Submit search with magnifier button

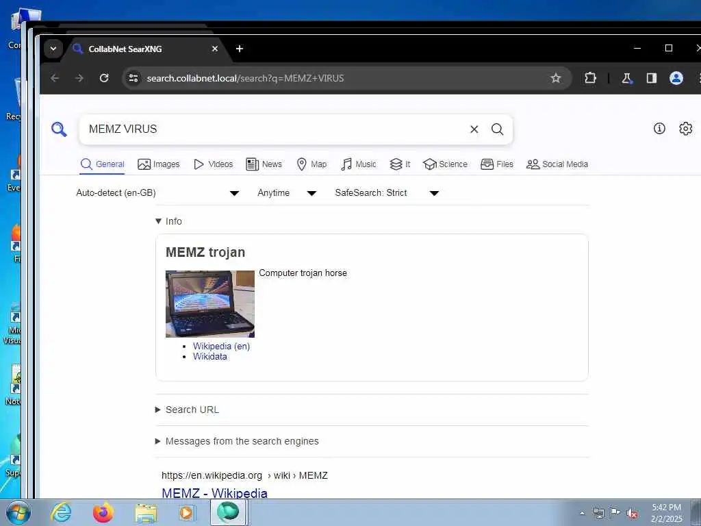pos(497,129)
